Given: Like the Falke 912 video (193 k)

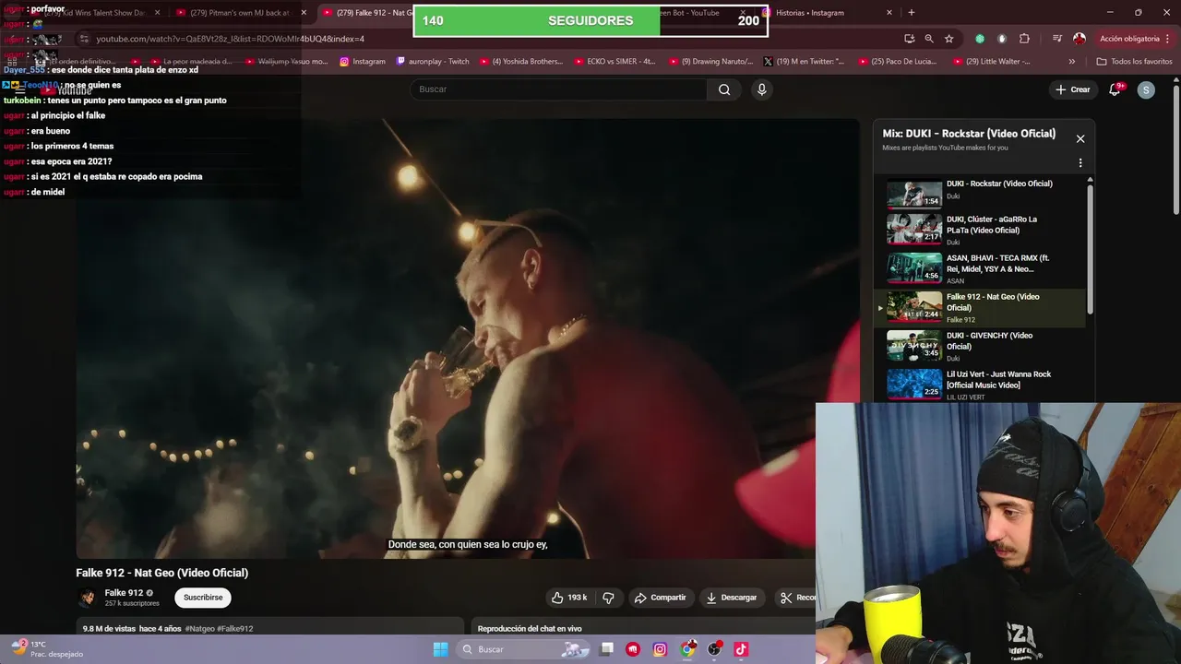Looking at the screenshot, I should coord(569,598).
